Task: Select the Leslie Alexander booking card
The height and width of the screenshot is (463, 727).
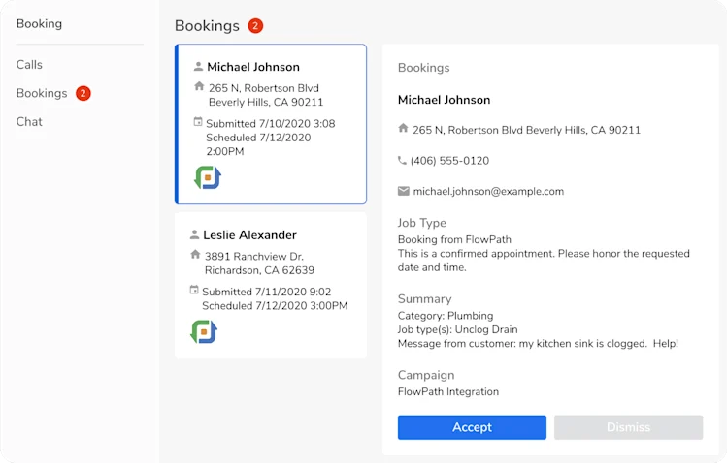Action: click(271, 286)
